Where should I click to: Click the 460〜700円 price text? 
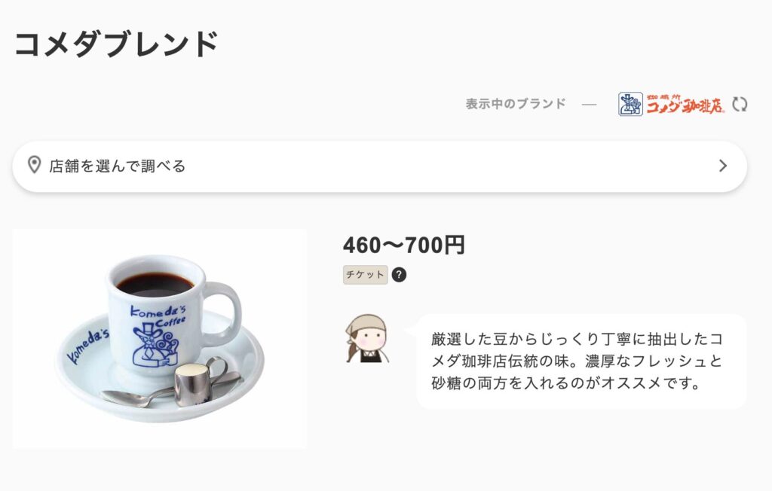(404, 245)
